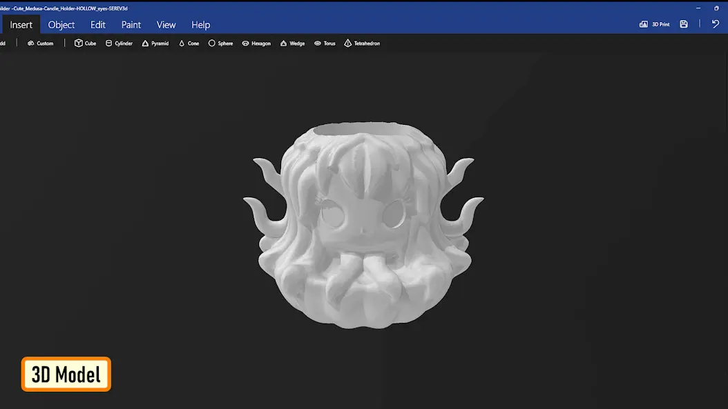Insert a Hexagon shape
Viewport: 728px width, 409px height.
(x=256, y=43)
